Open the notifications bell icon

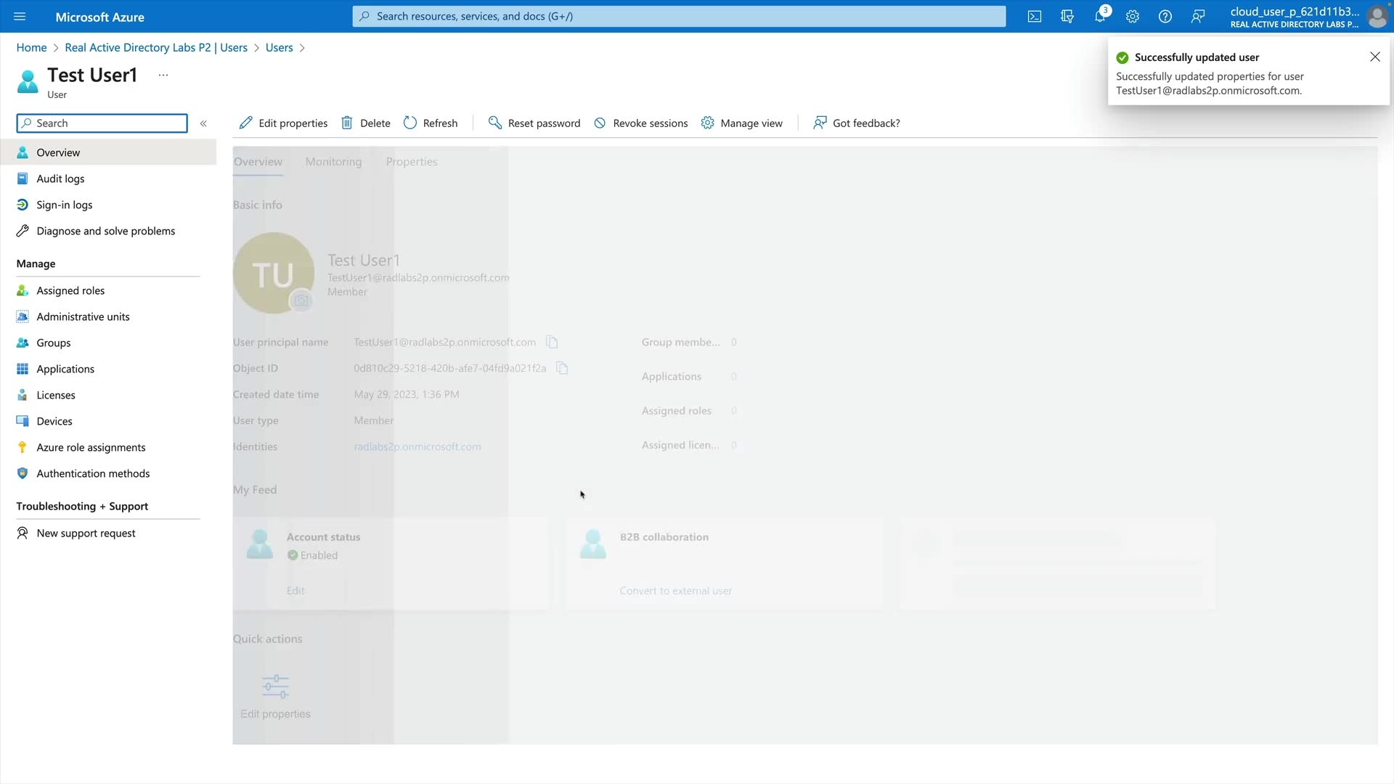[1100, 17]
